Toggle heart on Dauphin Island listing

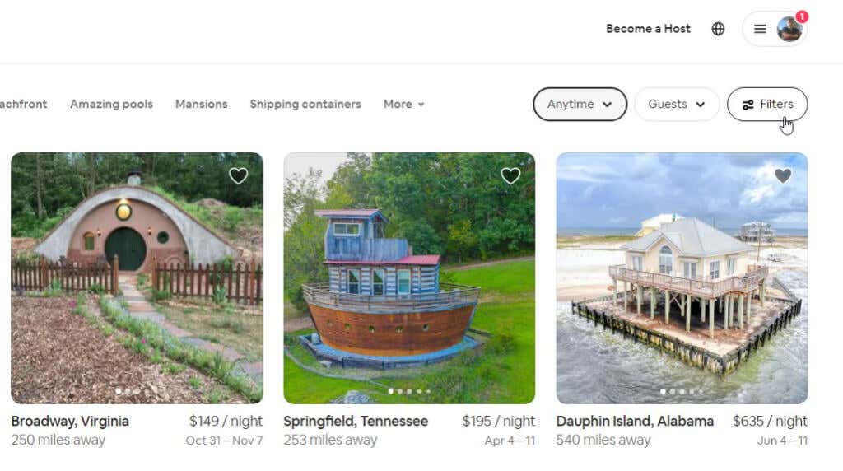pyautogui.click(x=783, y=175)
